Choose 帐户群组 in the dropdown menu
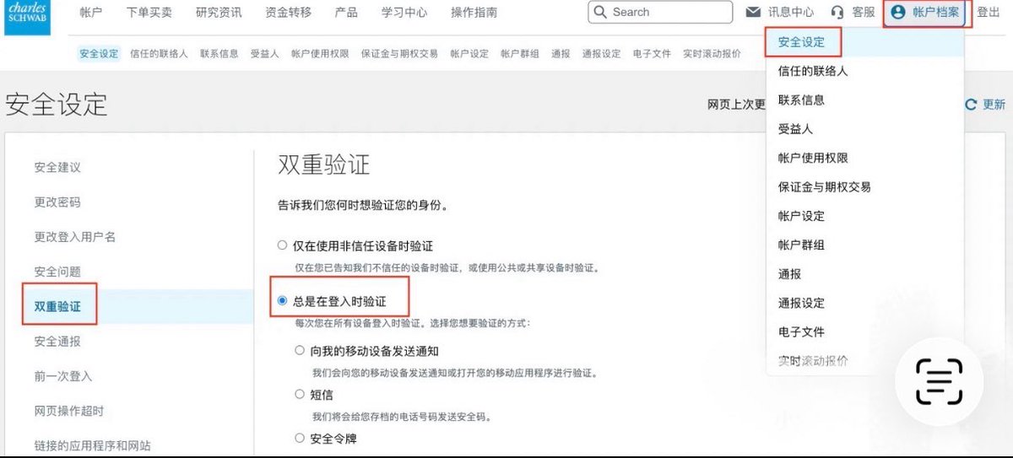 click(x=801, y=245)
